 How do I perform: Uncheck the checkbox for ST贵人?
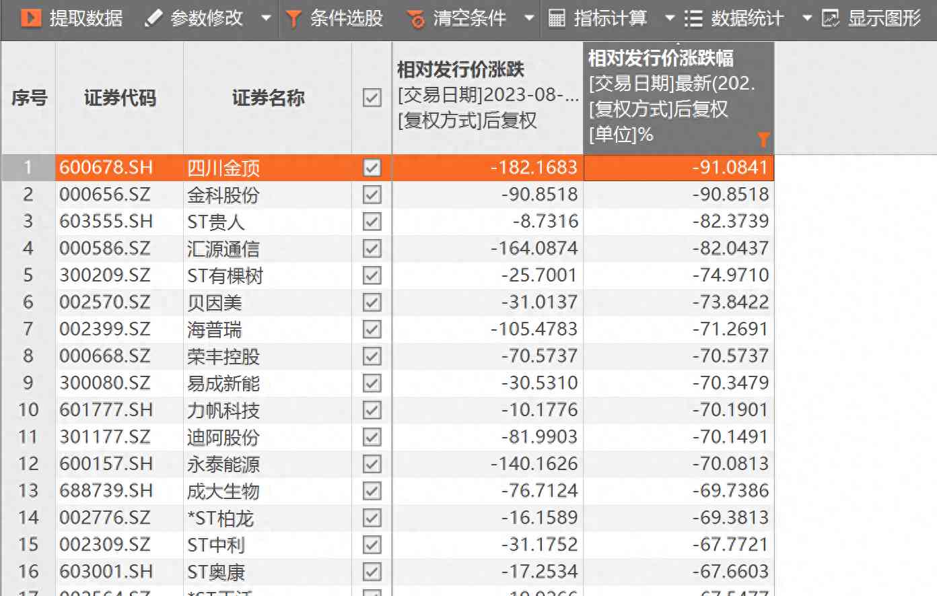372,222
